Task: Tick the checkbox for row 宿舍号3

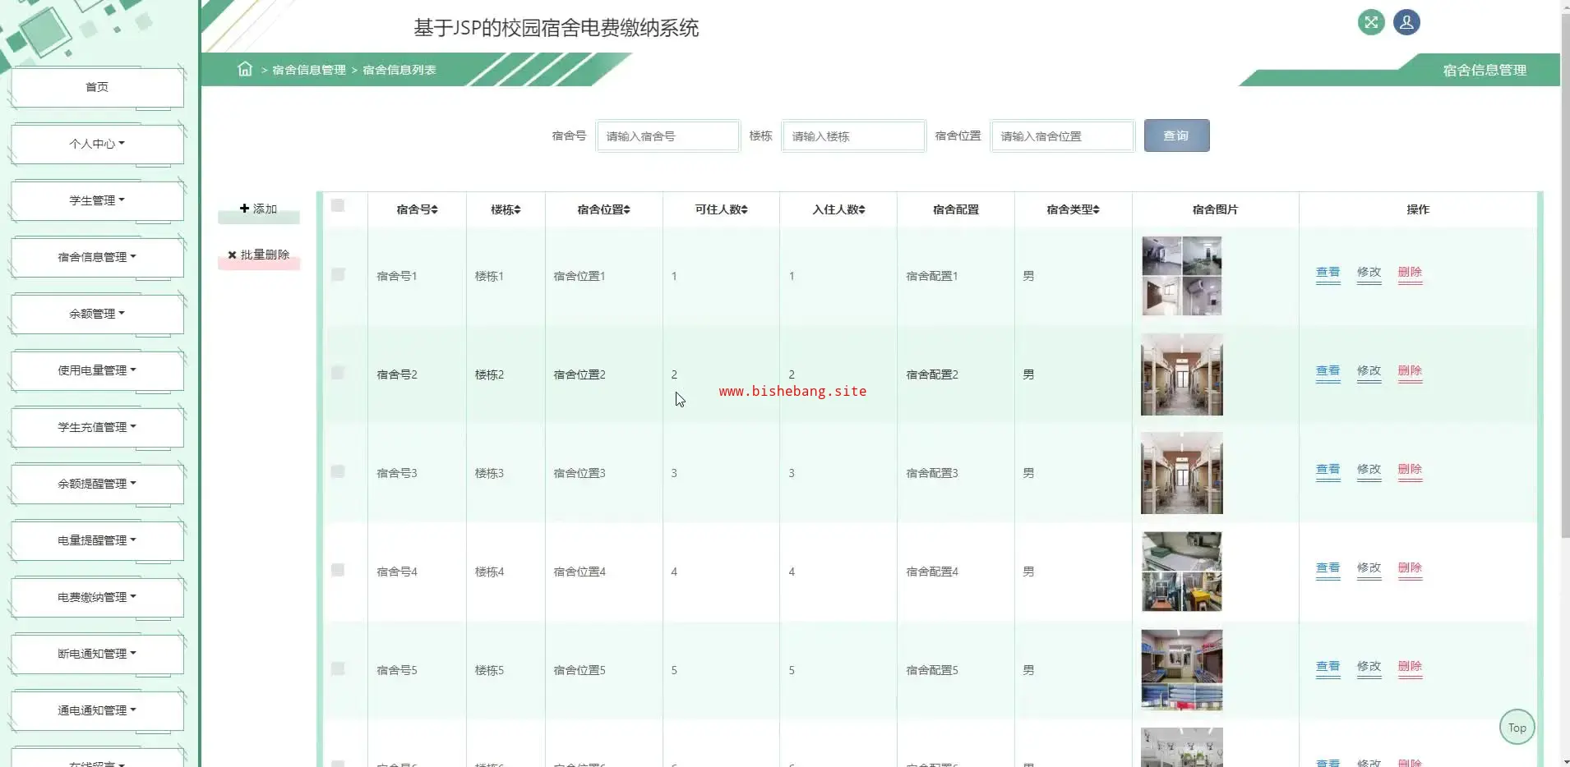Action: [x=338, y=471]
